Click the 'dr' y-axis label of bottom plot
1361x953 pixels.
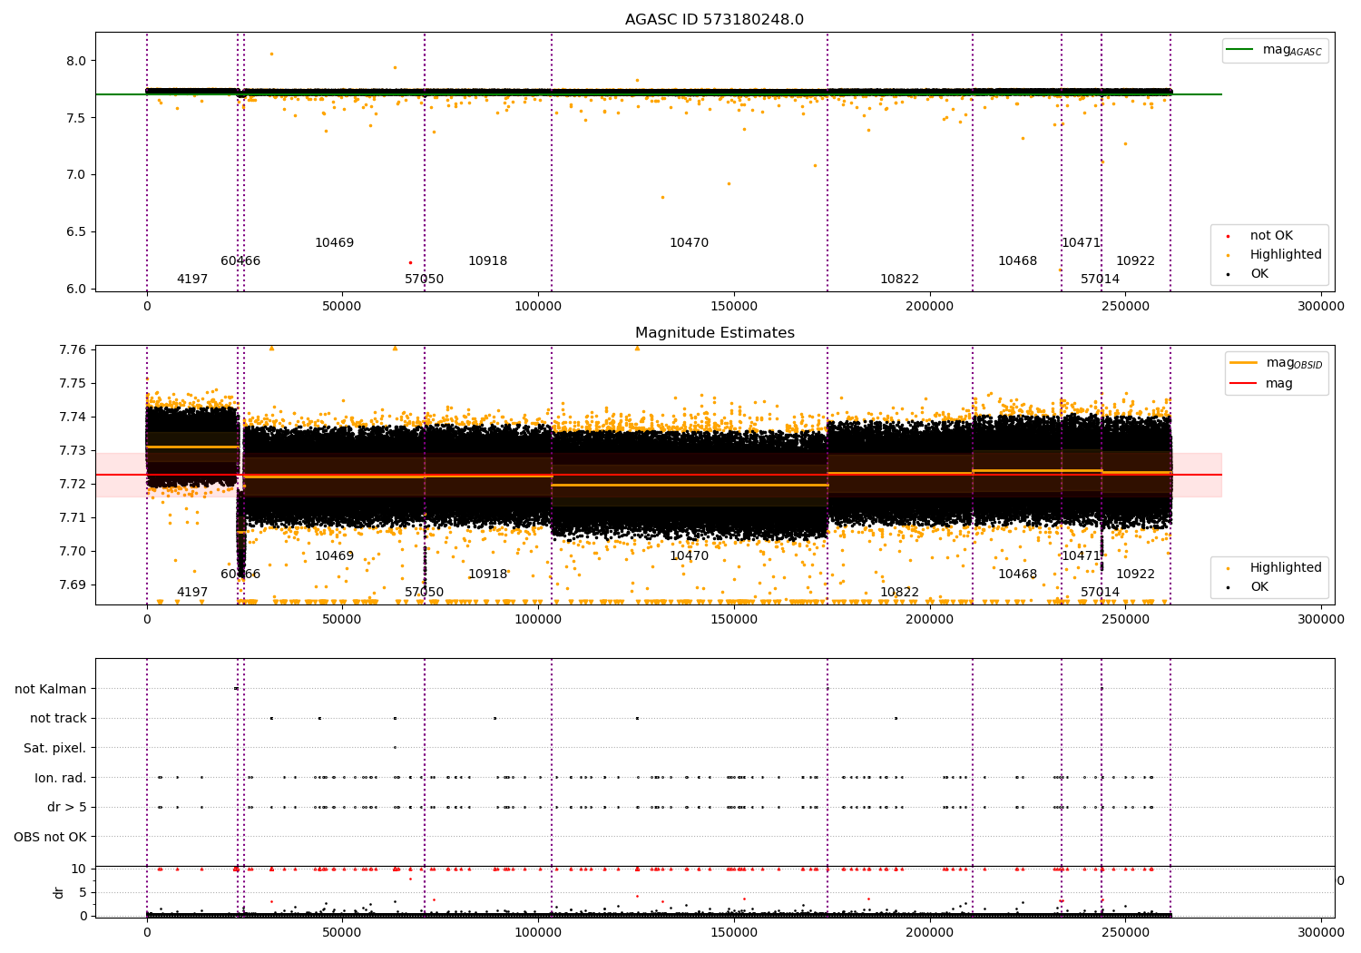pos(59,892)
